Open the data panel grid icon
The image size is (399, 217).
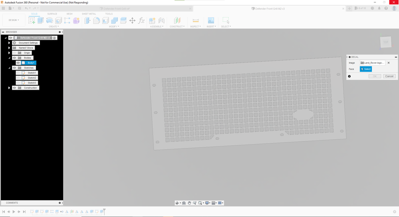click(3, 8)
